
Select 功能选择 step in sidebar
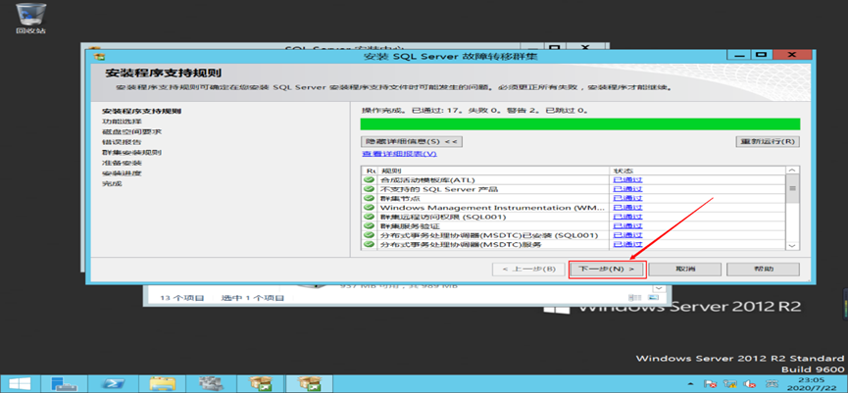click(122, 122)
